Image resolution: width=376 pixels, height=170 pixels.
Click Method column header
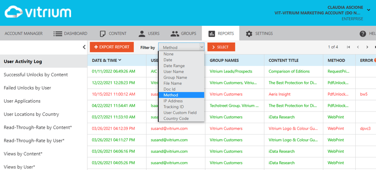coord(336,60)
